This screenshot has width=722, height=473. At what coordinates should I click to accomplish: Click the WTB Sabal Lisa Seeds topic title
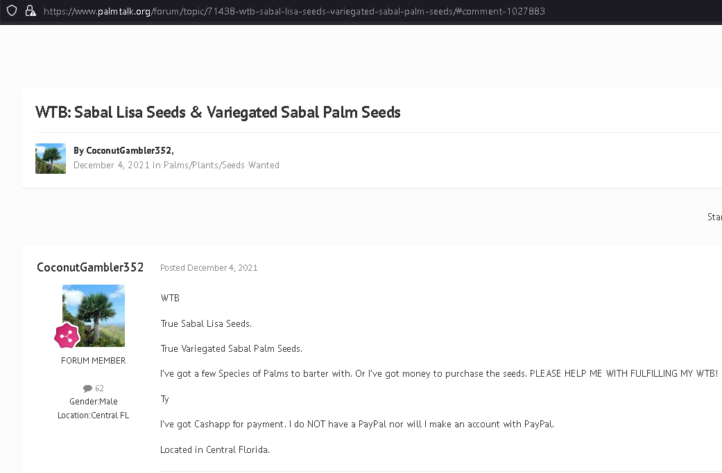click(218, 112)
